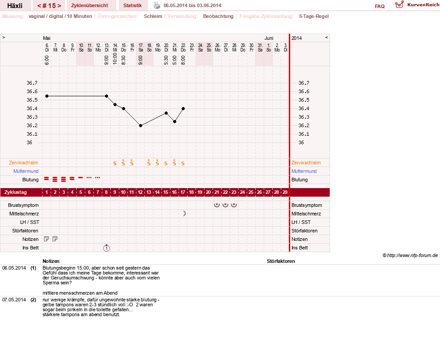Click the KurvenReich logo icon
Image resolution: width=440 pixels, height=339 pixels.
pos(399,4)
